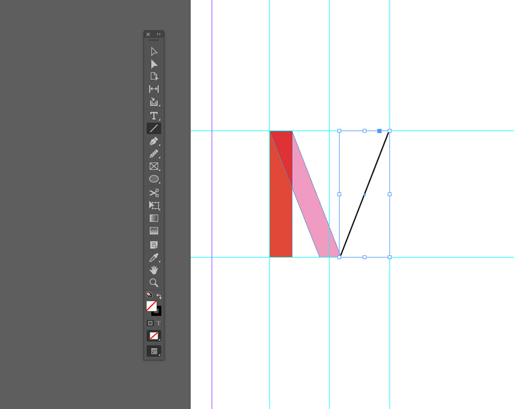Click the line's center point marker

pos(365,194)
